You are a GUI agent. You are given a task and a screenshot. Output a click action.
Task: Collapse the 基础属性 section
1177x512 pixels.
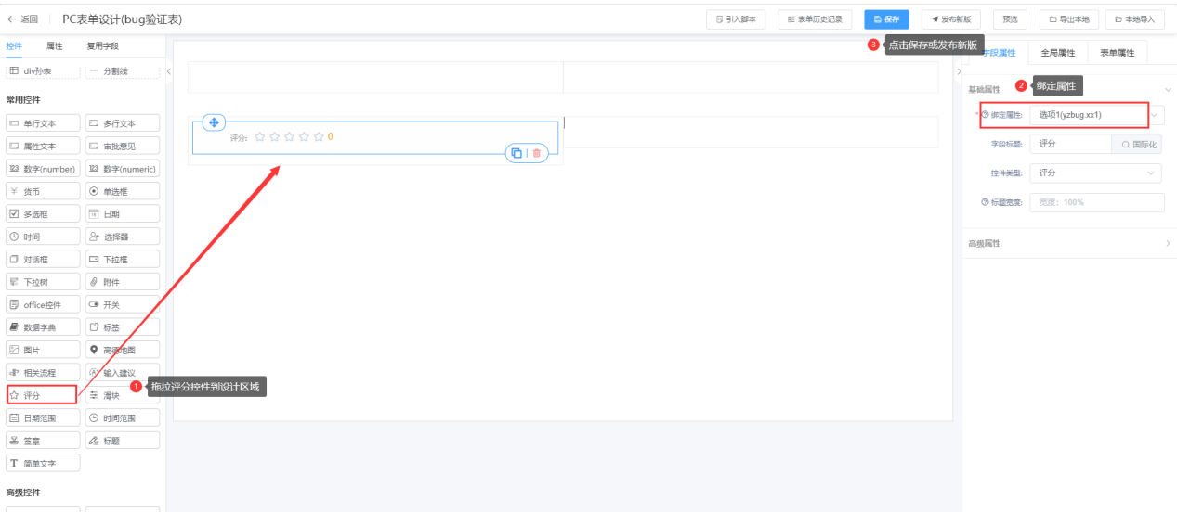(1168, 89)
